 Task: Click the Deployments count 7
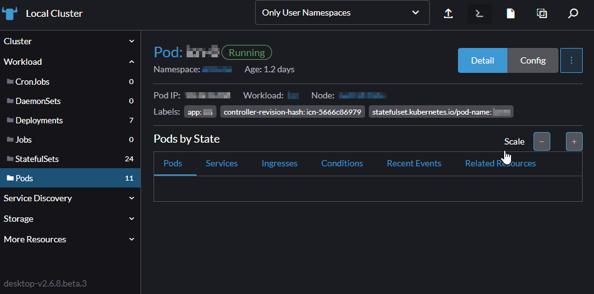point(131,120)
